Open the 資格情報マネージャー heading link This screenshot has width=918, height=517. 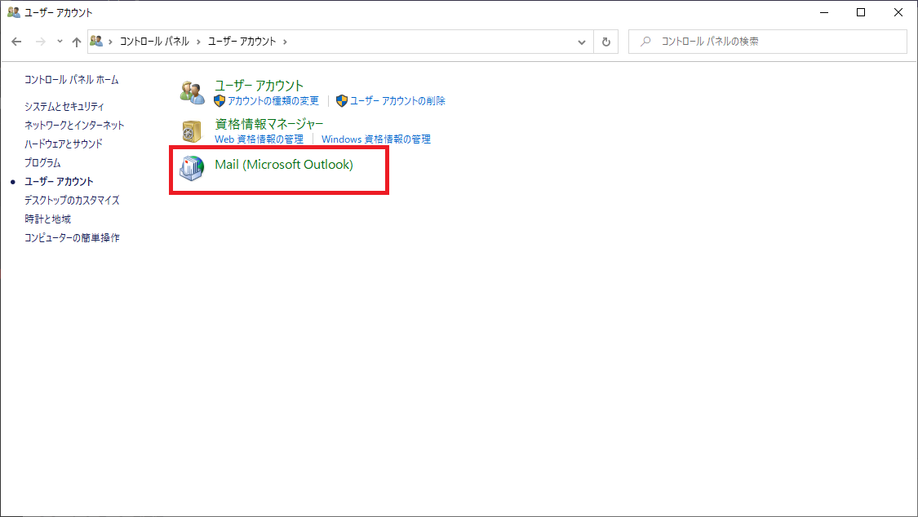pyautogui.click(x=268, y=124)
